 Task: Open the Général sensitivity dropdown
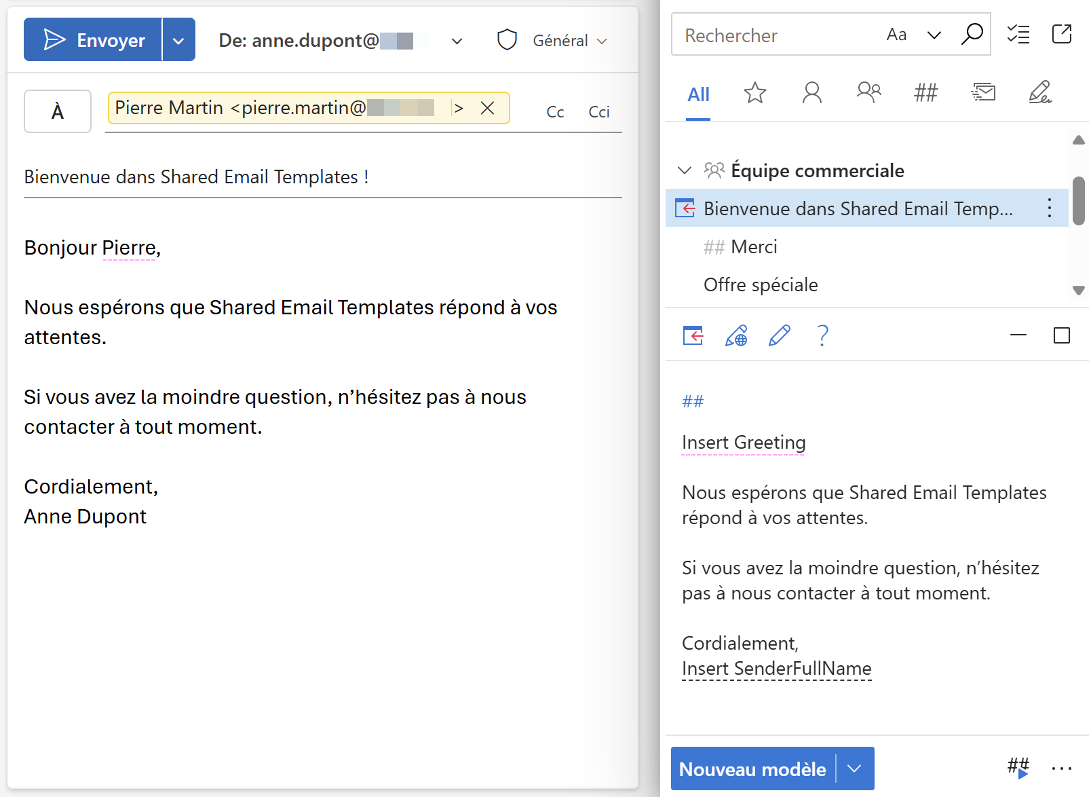click(x=570, y=41)
